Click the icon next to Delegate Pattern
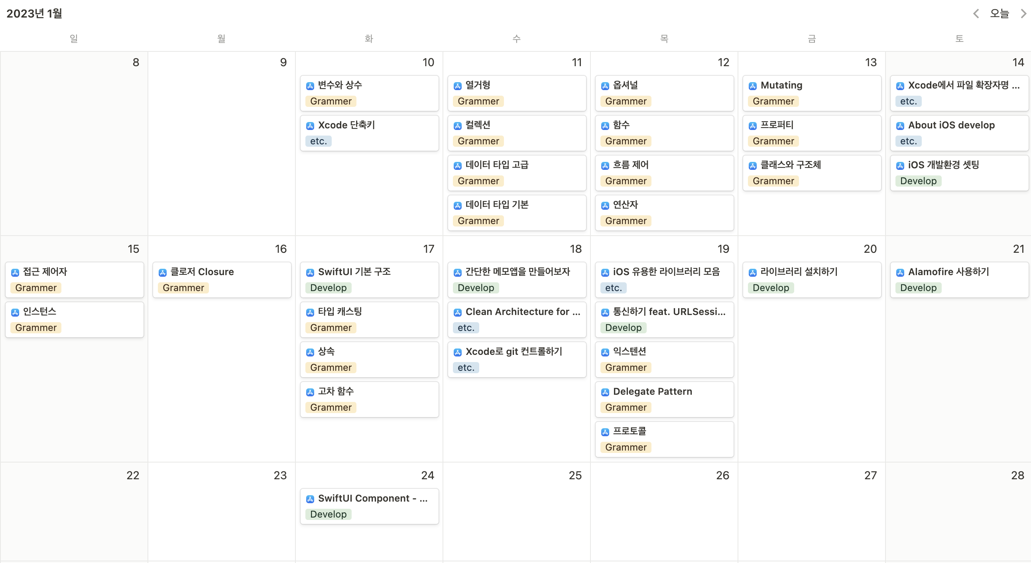1031x563 pixels. point(605,392)
